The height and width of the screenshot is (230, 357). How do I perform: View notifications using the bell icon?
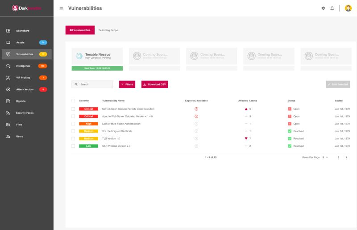(332, 8)
